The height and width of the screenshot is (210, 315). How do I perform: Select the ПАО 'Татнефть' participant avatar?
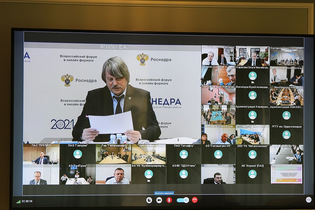[x=184, y=154]
